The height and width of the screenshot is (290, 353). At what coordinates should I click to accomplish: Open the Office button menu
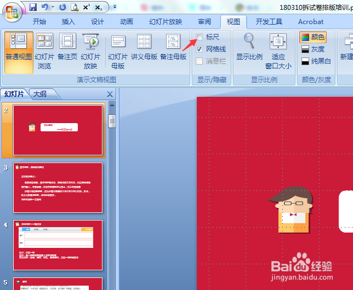pos(12,12)
